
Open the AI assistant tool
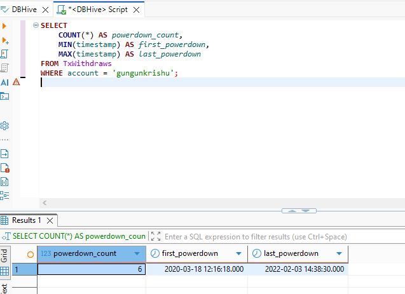tap(4, 82)
